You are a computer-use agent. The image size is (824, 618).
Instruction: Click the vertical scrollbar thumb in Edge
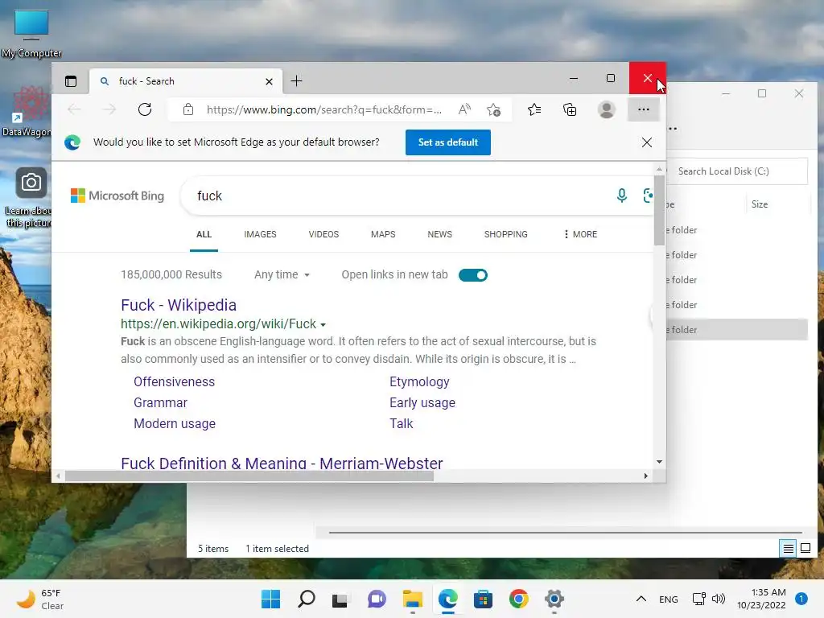point(659,210)
